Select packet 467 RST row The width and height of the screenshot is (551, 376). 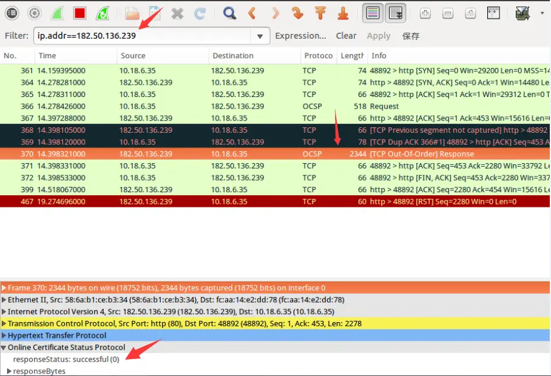tap(275, 201)
